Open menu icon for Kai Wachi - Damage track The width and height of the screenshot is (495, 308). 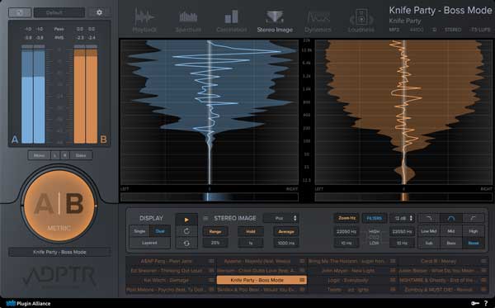point(211,280)
